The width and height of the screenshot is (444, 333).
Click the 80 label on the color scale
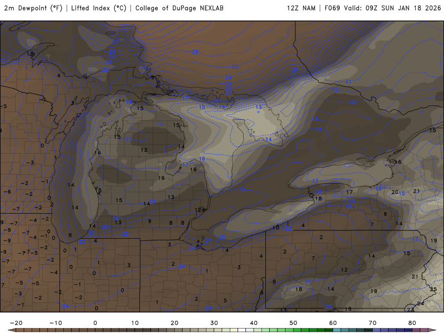pyautogui.click(x=412, y=323)
